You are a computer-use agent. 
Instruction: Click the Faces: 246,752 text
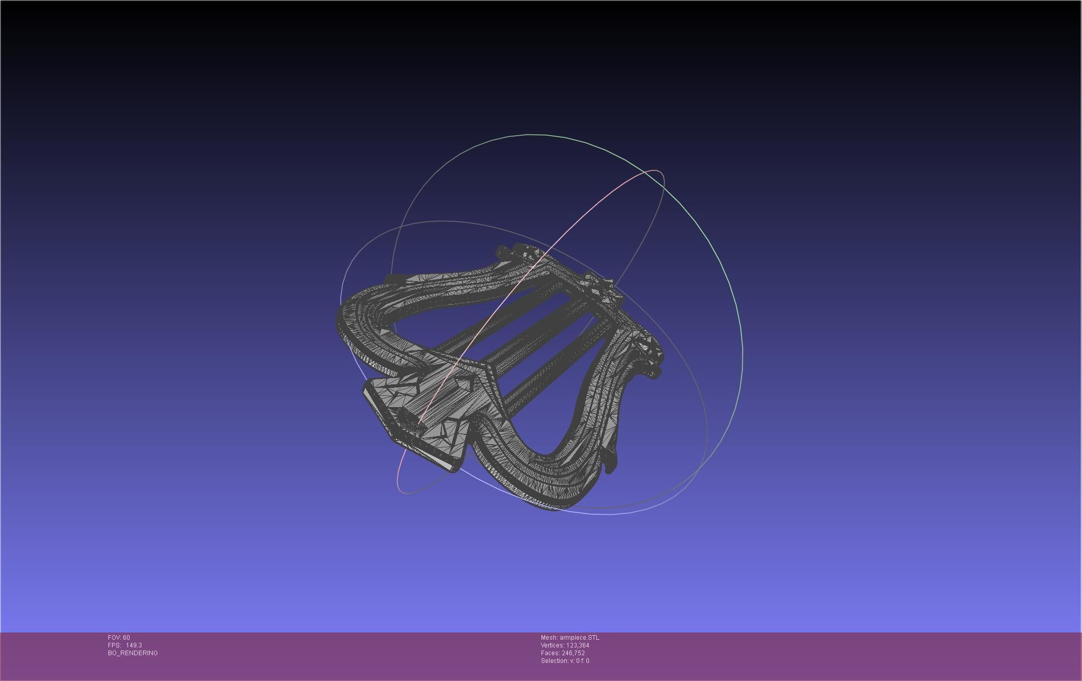[563, 653]
